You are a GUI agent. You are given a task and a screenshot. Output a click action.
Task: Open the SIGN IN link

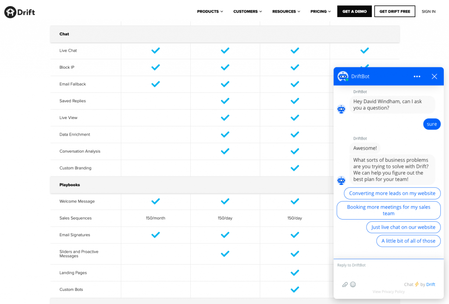click(428, 11)
